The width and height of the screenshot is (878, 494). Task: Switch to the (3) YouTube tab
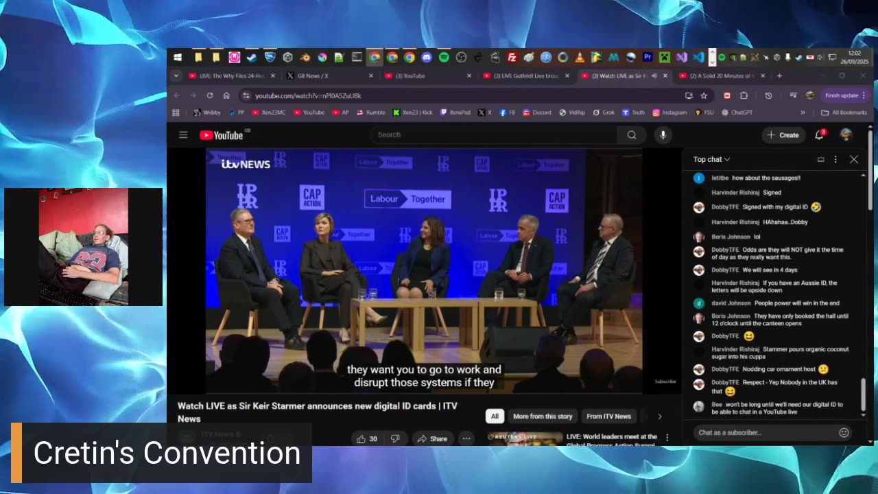[428, 75]
